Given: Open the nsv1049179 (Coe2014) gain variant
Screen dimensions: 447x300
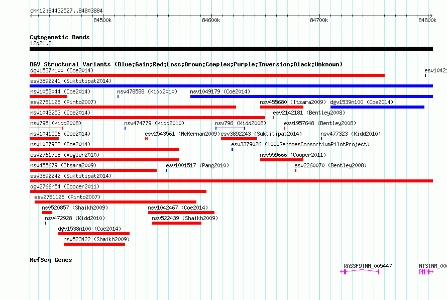Looking at the screenshot, I should [x=220, y=91].
